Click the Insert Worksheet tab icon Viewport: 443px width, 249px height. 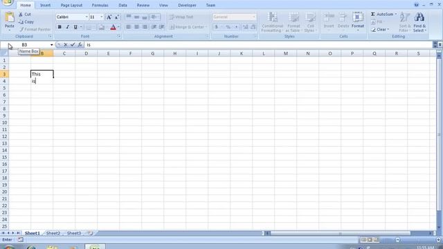[91, 233]
